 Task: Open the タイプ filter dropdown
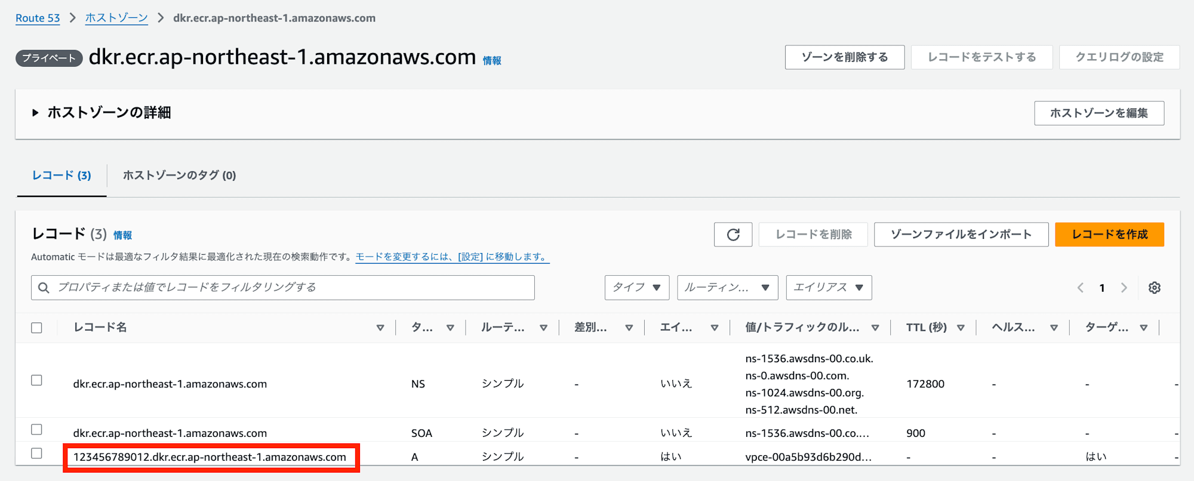[x=637, y=288]
